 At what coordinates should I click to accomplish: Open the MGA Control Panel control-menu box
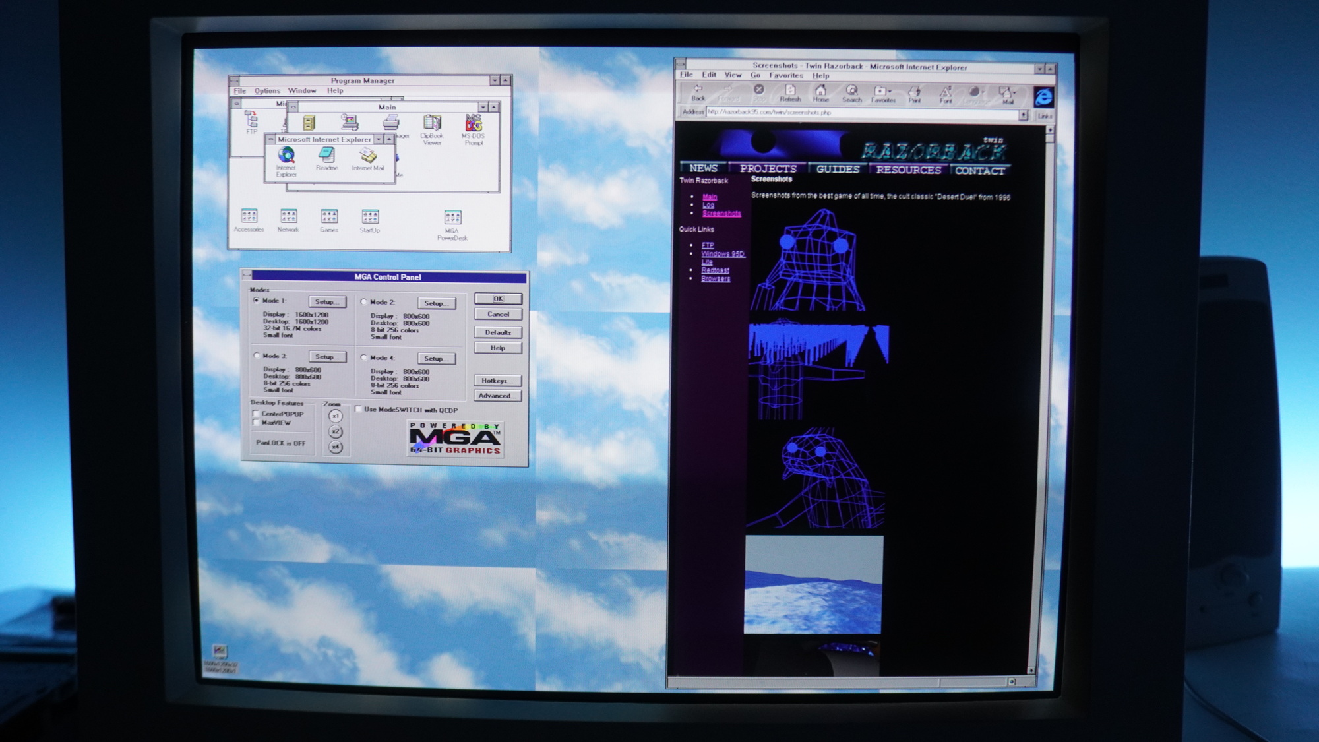[x=247, y=275]
